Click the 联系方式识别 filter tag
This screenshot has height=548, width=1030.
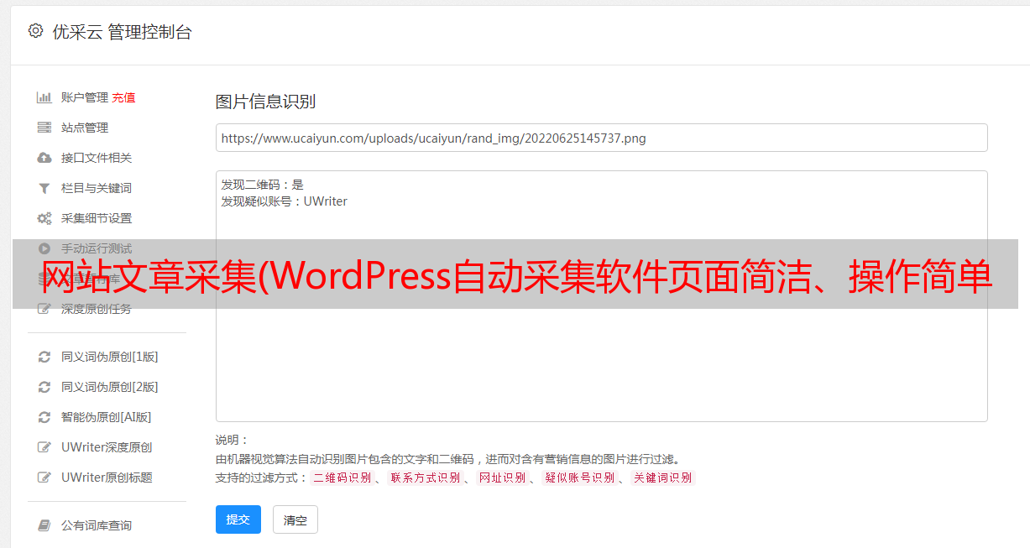coord(425,478)
